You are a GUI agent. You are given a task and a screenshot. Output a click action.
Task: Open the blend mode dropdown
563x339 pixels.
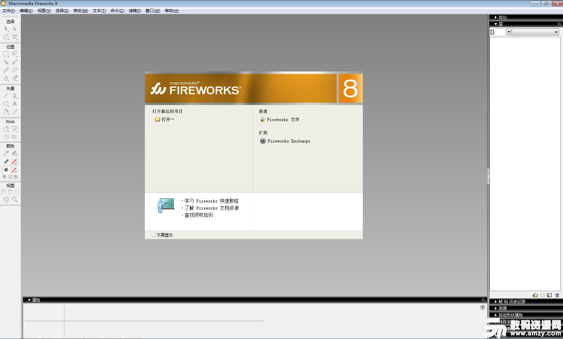(536, 32)
